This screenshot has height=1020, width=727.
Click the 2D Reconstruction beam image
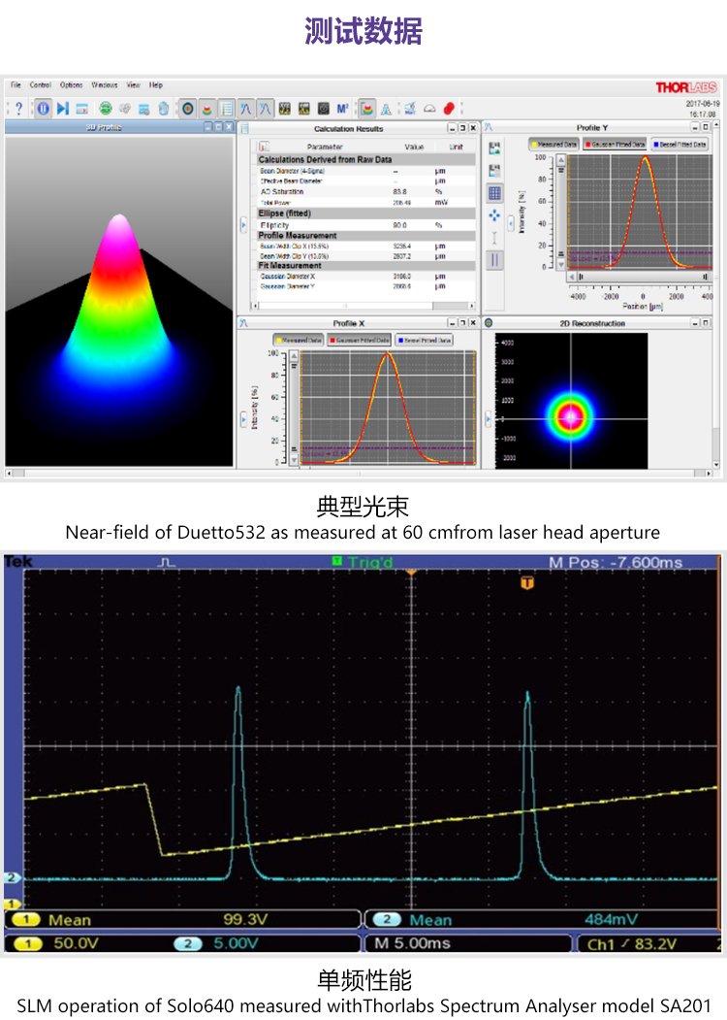click(x=571, y=402)
